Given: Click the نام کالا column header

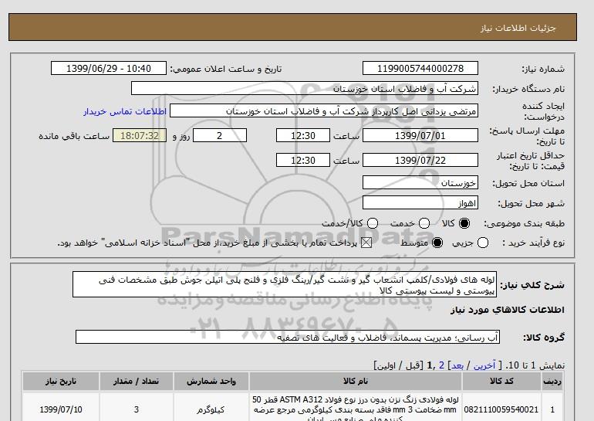Looking at the screenshot, I should coord(356,381).
